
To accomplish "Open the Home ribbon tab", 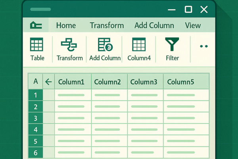I will (66, 25).
